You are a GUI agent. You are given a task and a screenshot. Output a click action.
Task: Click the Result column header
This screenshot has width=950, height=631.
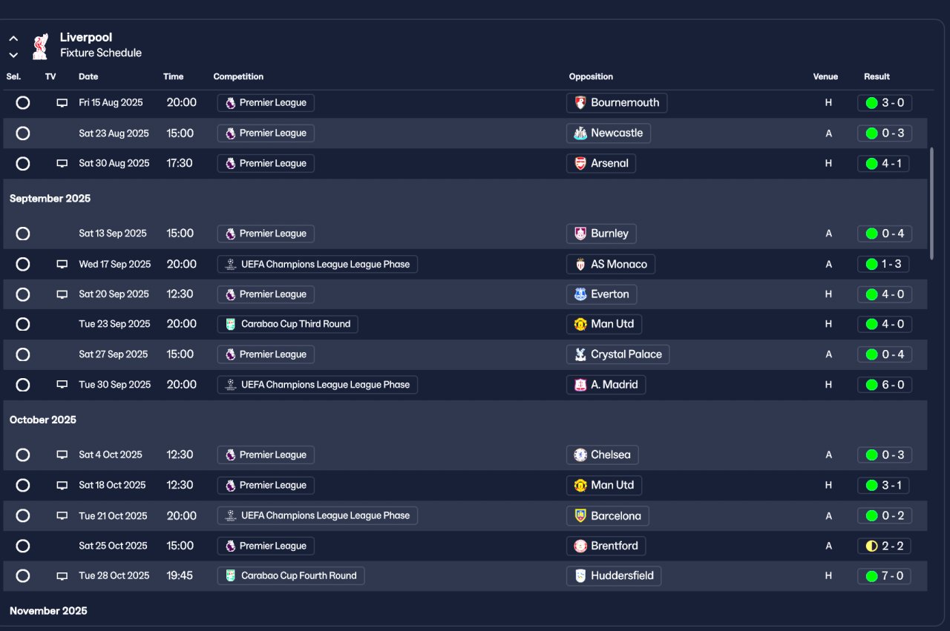[x=877, y=76]
